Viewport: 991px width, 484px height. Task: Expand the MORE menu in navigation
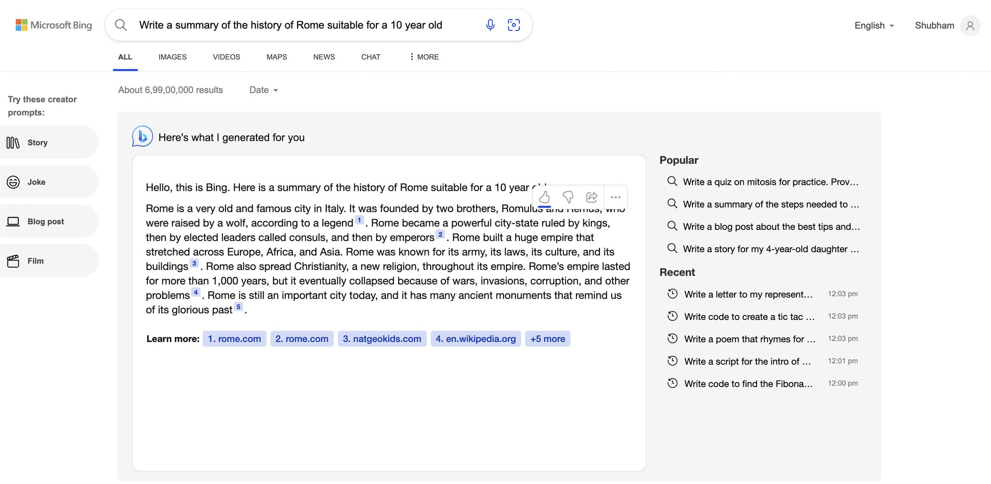(424, 57)
